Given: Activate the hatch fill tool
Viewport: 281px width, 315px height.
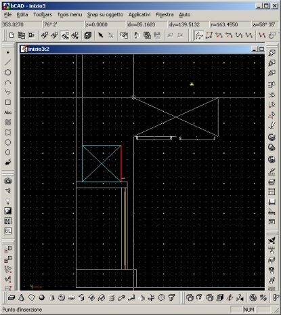Looking at the screenshot, I should click(x=8, y=122).
